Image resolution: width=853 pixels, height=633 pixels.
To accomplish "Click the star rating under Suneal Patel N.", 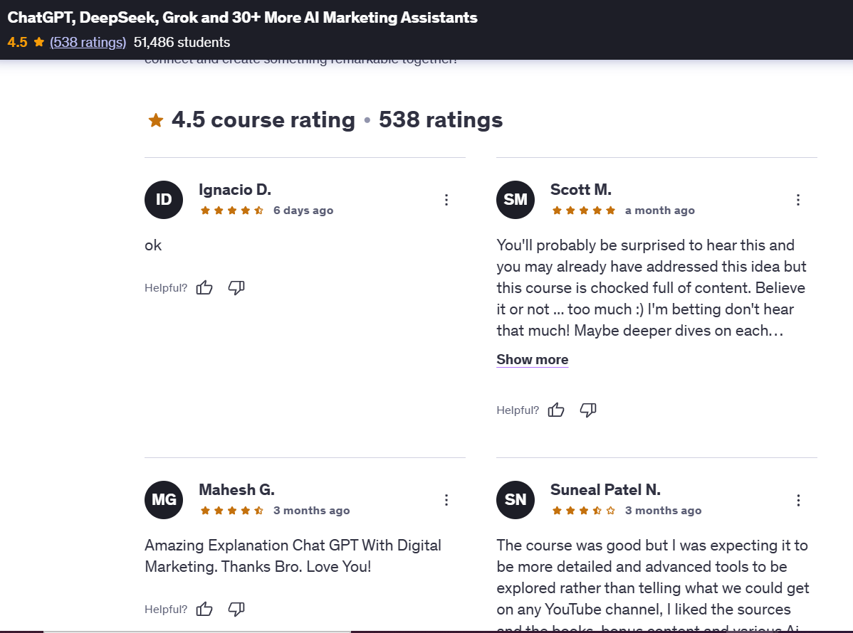I will coord(584,510).
